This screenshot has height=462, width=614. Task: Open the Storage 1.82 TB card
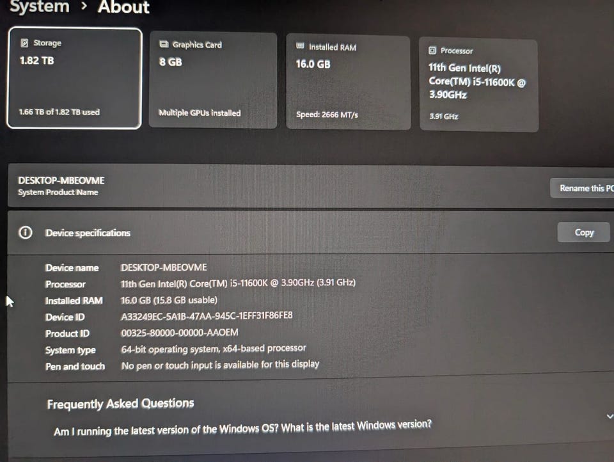(74, 78)
